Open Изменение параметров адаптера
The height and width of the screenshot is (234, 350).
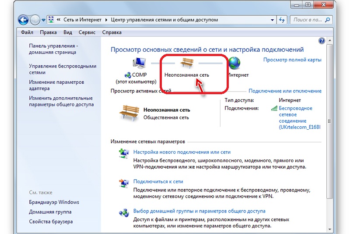56,85
